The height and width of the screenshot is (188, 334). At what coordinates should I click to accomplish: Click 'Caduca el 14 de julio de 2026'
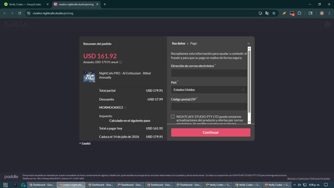click(x=119, y=137)
